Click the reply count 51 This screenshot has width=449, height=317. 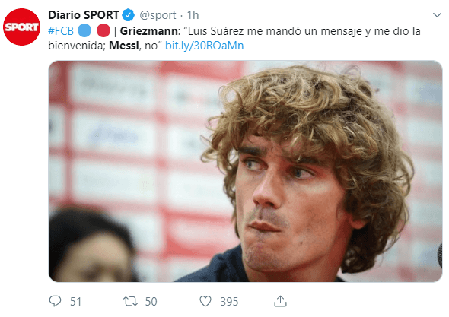(75, 302)
